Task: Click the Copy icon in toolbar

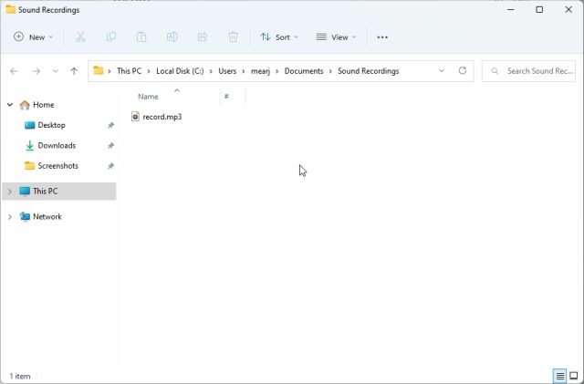Action: pyautogui.click(x=111, y=36)
